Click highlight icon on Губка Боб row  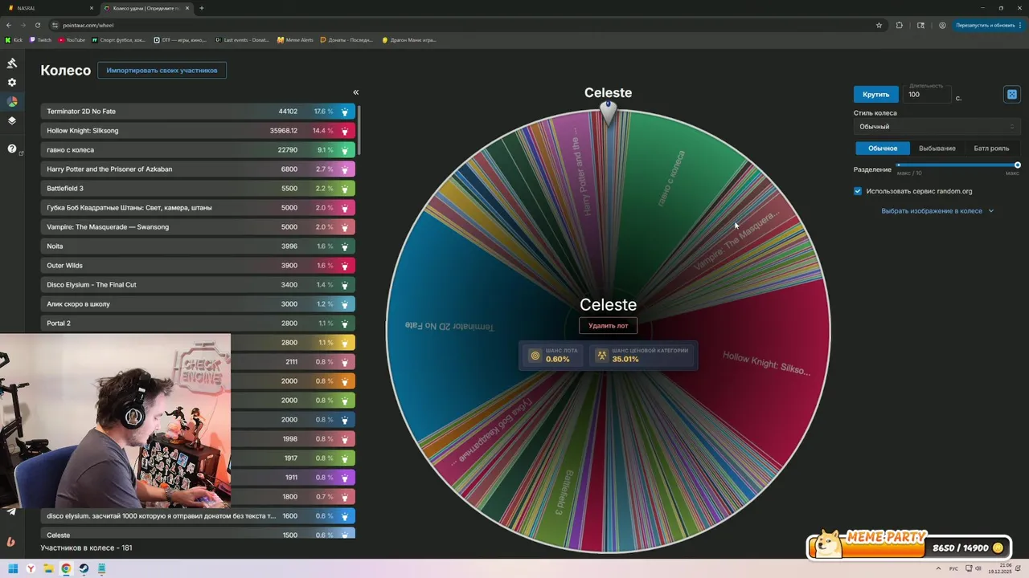tap(345, 208)
